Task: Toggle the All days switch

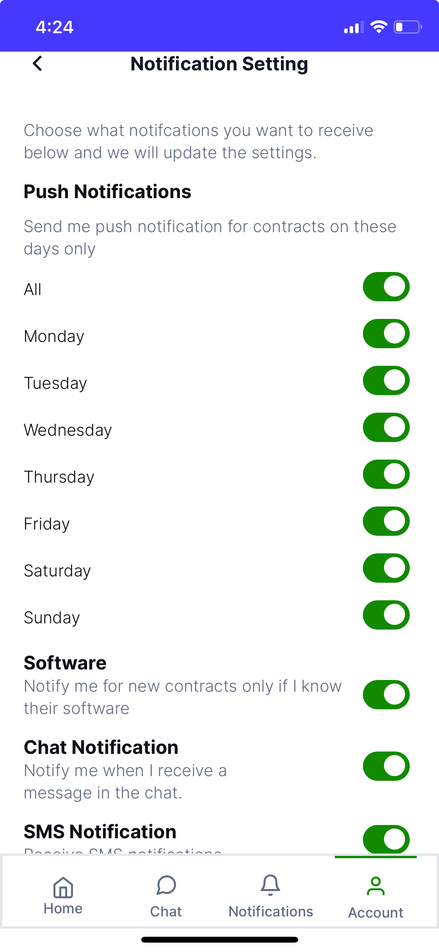Action: [386, 287]
